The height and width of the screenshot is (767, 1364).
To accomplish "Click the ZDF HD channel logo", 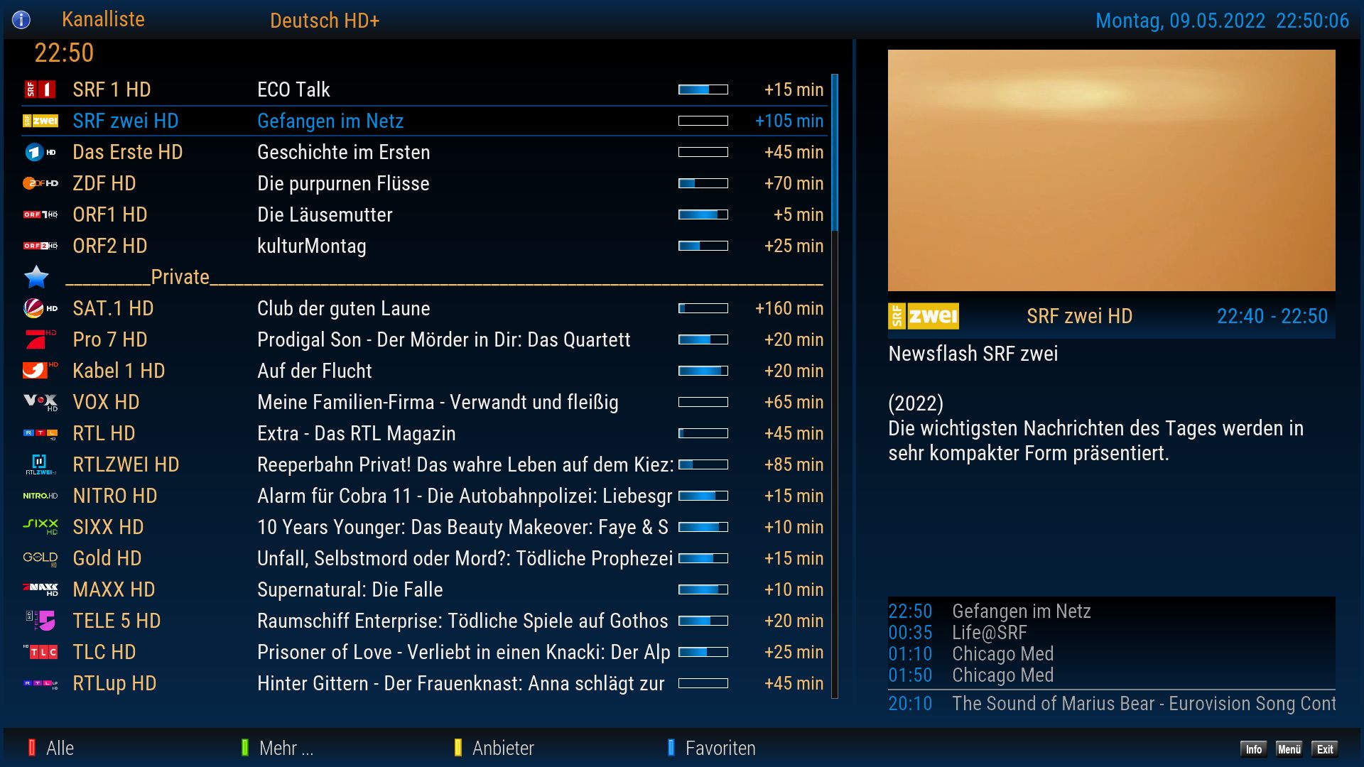I will [40, 183].
